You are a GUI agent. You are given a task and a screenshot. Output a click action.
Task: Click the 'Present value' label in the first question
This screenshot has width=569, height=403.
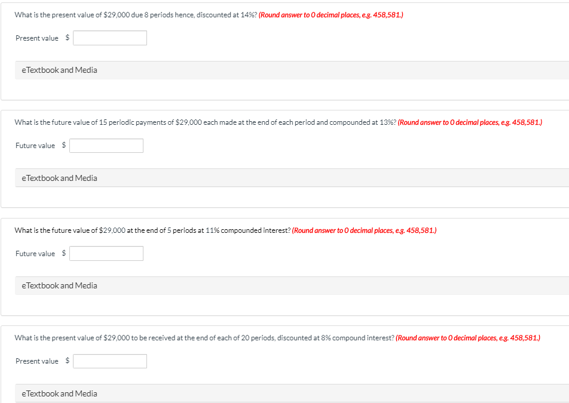tap(36, 38)
